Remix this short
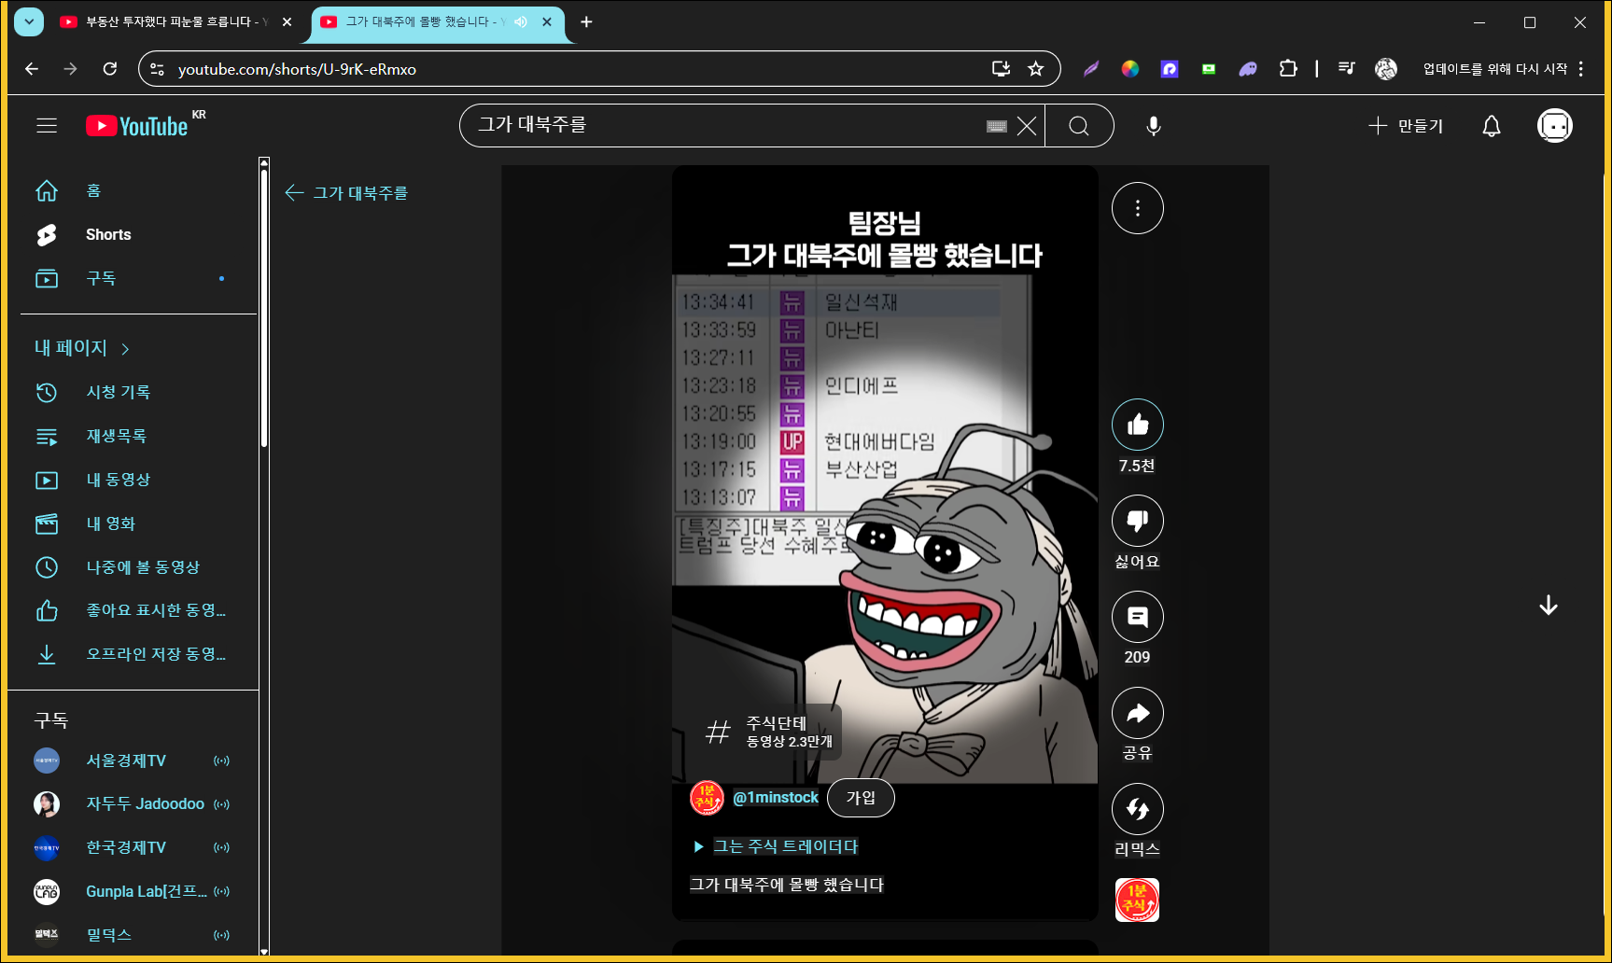The image size is (1612, 963). (x=1137, y=809)
